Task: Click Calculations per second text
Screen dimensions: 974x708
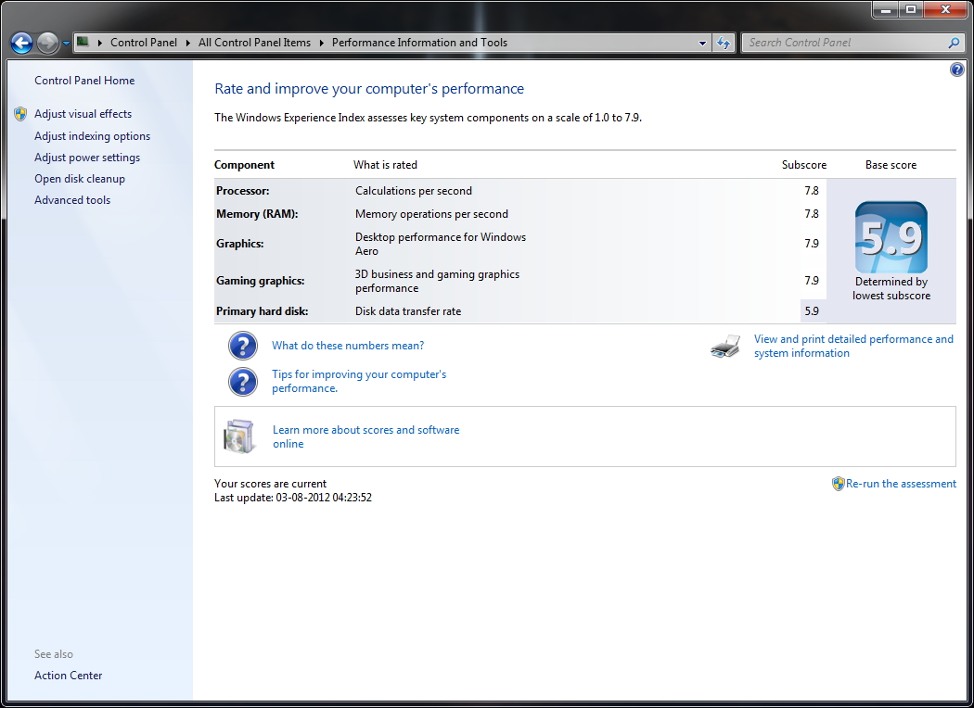Action: [414, 191]
